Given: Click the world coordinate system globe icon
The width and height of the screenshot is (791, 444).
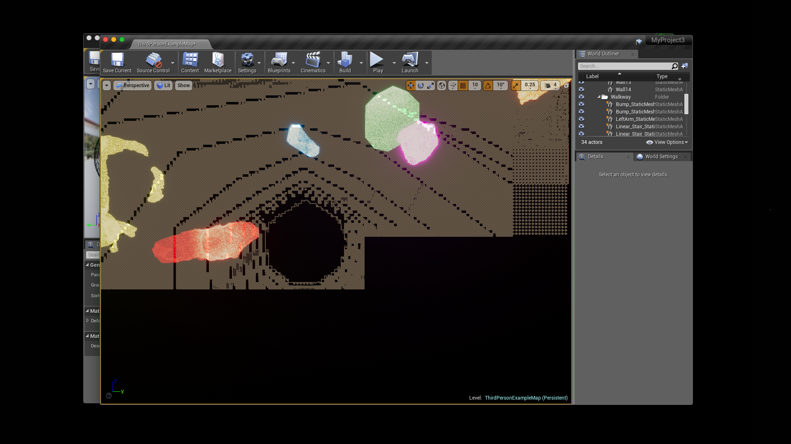Looking at the screenshot, I should (442, 86).
